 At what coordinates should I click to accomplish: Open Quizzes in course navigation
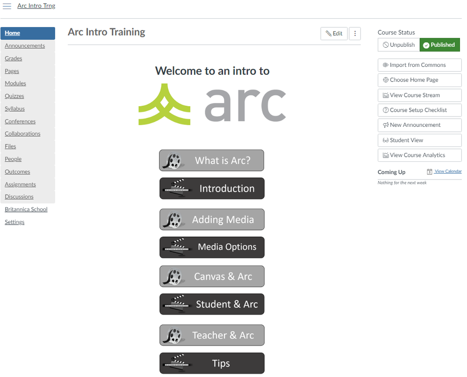[x=14, y=96]
